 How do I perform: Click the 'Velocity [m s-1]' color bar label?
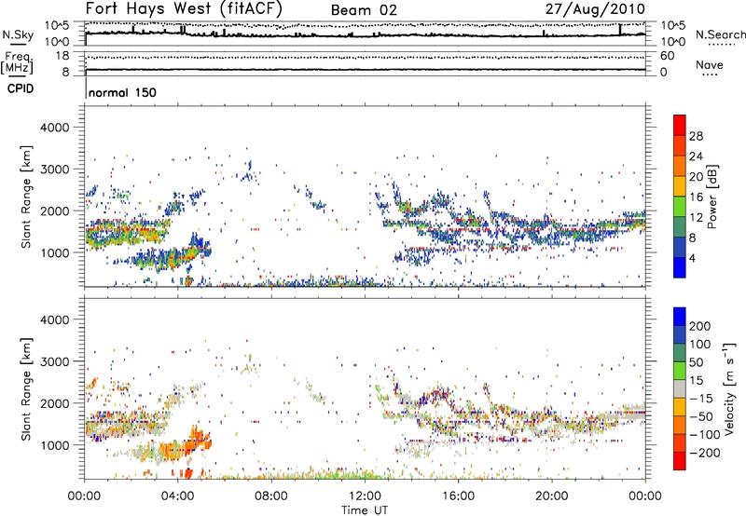tap(729, 388)
